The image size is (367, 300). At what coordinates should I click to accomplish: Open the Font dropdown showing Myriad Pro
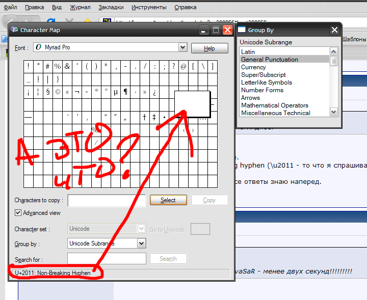click(x=183, y=47)
